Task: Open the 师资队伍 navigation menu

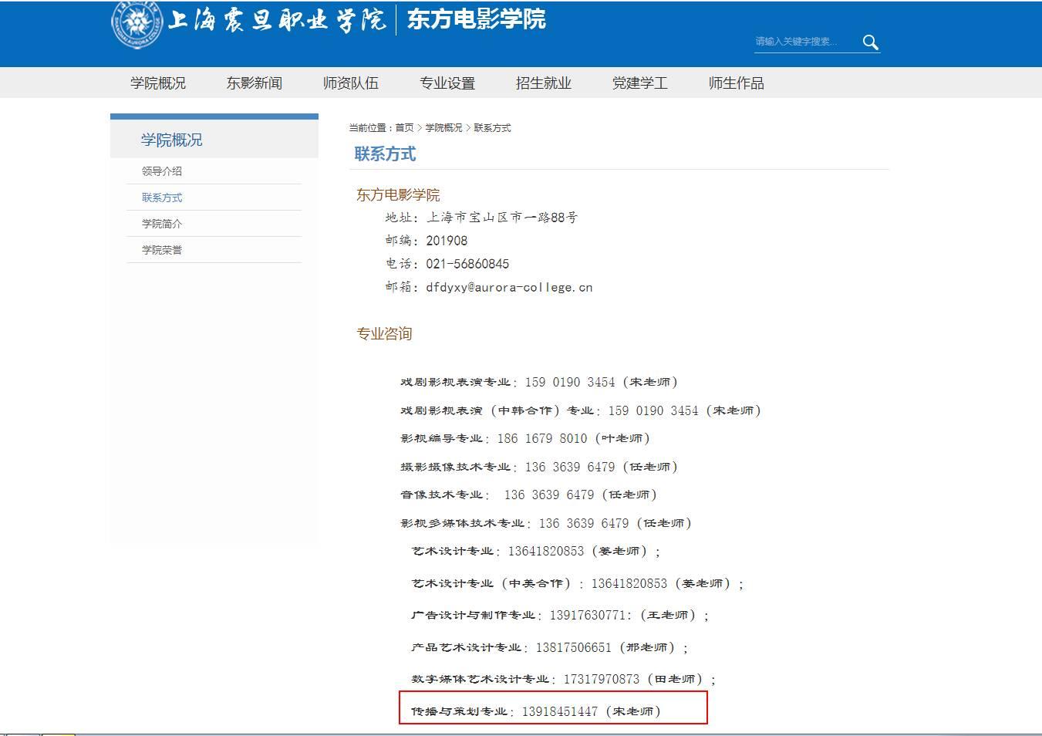Action: pos(351,83)
